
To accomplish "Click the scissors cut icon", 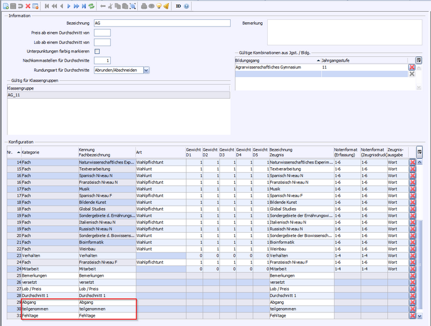I will click(x=110, y=6).
